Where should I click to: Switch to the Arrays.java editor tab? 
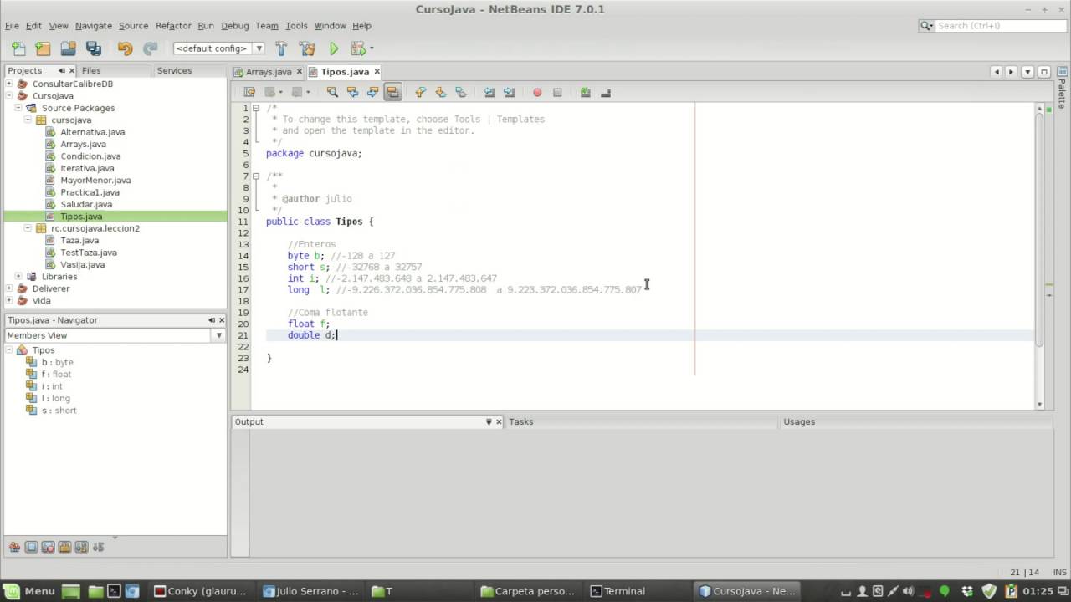tap(269, 72)
